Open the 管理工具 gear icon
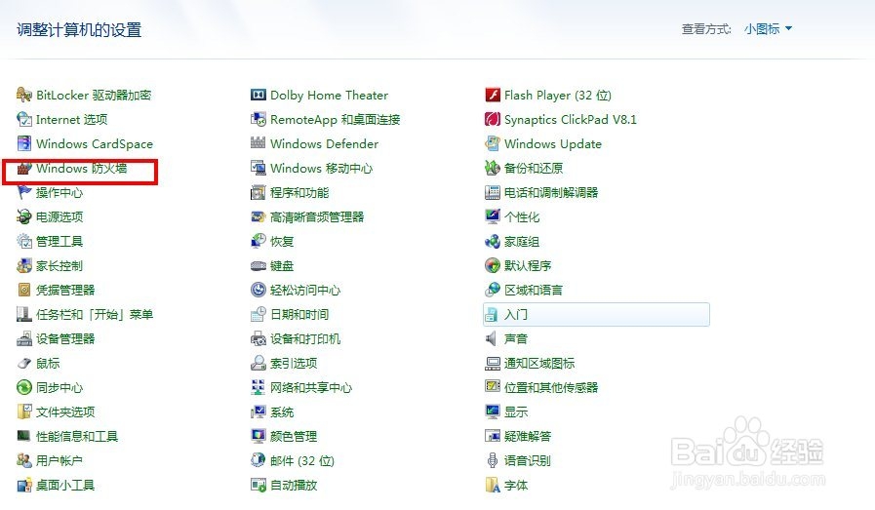This screenshot has height=510, width=875. coord(24,241)
